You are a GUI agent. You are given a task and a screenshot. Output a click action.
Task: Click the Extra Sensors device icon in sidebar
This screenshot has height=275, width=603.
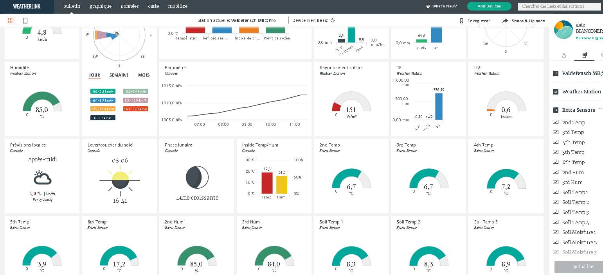tap(556, 110)
